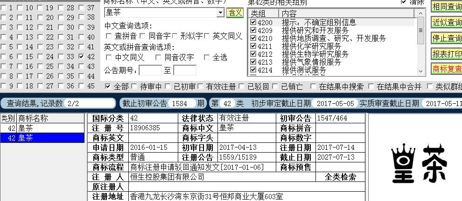462x201 pixels.
Task: Click the starting 公告期号 input field
Action: pos(150,70)
